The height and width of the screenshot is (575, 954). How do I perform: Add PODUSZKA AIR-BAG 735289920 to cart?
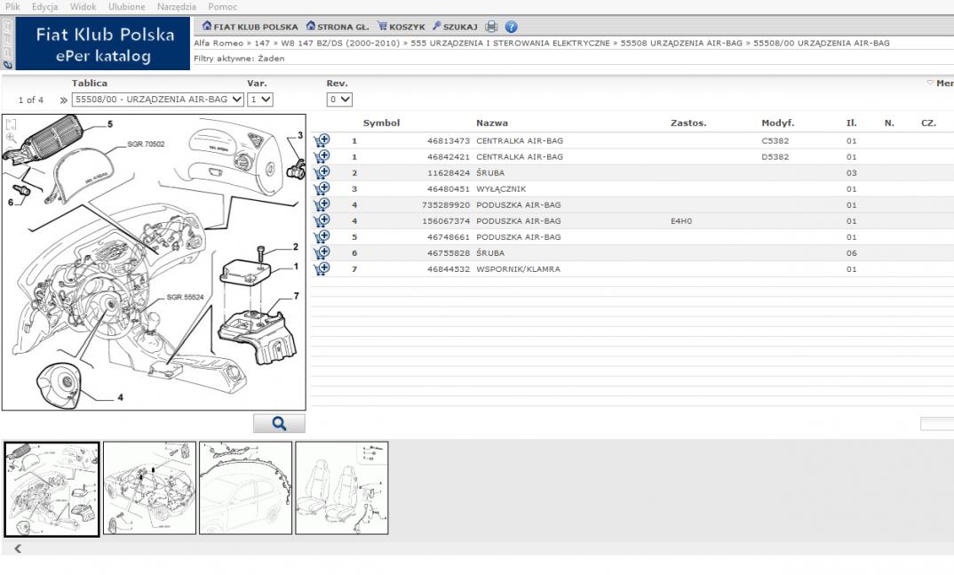(322, 204)
